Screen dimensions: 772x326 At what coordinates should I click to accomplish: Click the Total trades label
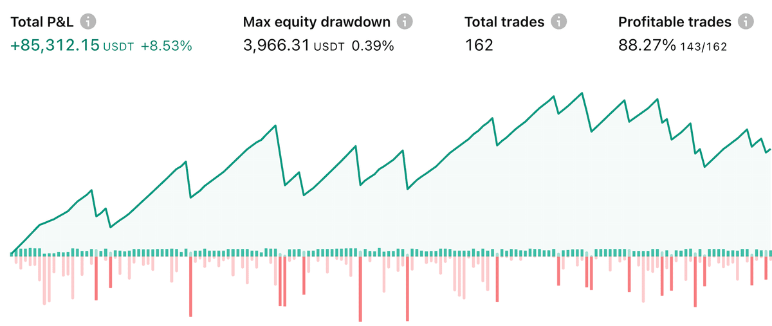[504, 22]
